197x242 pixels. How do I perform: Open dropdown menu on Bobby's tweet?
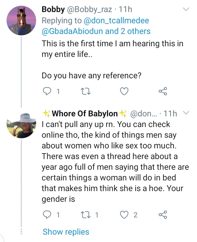186,10
